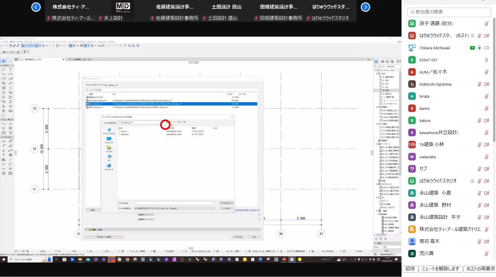The width and height of the screenshot is (496, 277).
Task: Select the Column tool in the Design toolbox
Action: click(10, 70)
